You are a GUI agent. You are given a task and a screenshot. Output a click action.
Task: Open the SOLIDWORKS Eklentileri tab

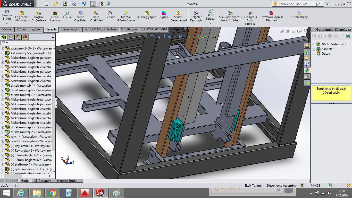101,29
